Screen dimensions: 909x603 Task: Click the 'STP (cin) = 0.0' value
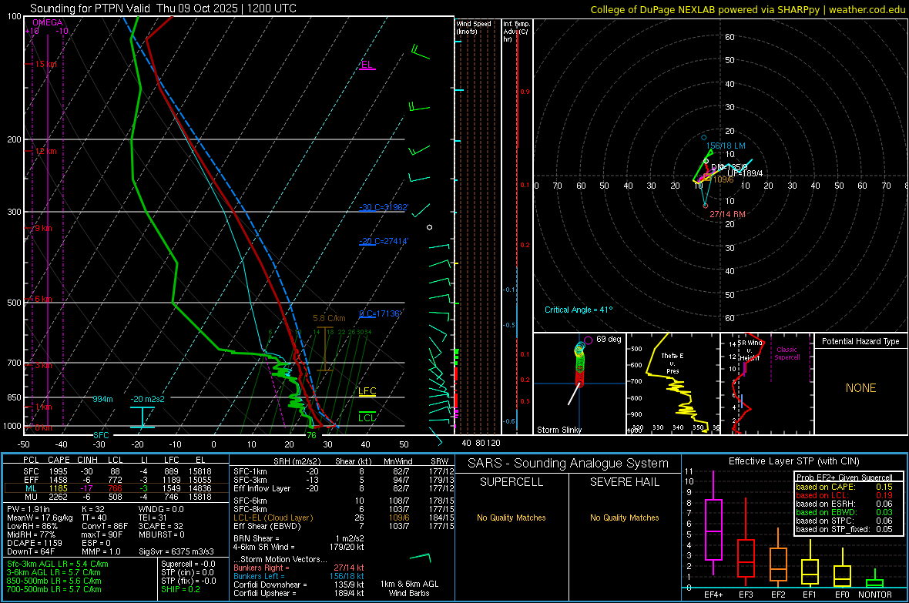[187, 572]
